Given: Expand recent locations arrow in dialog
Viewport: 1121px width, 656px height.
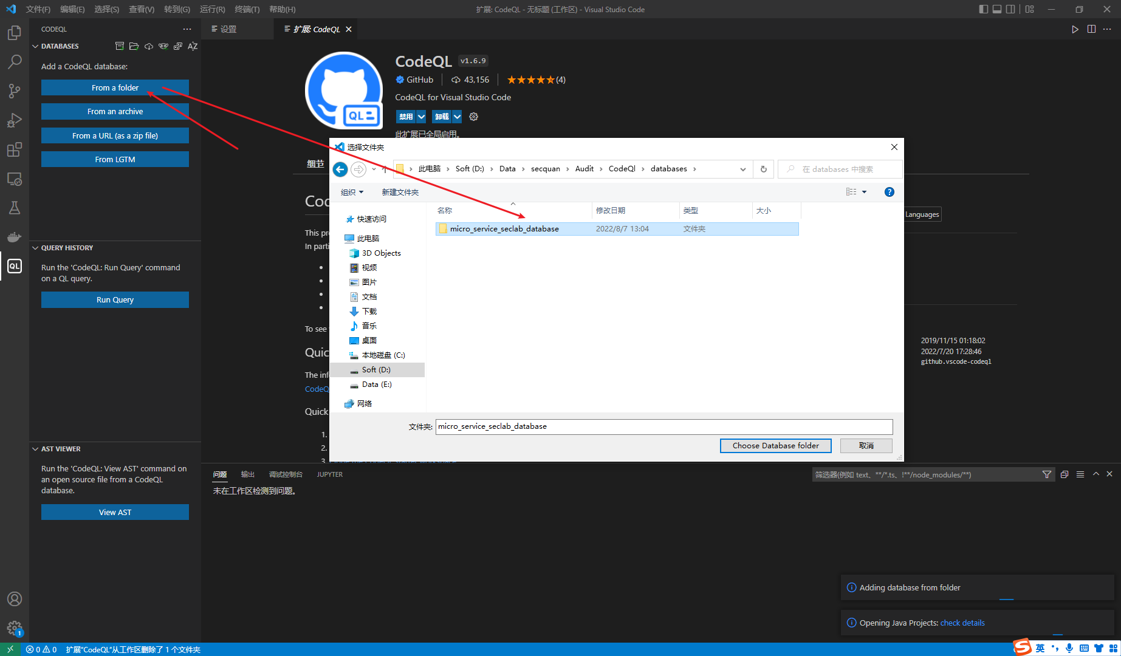Looking at the screenshot, I should coord(374,169).
